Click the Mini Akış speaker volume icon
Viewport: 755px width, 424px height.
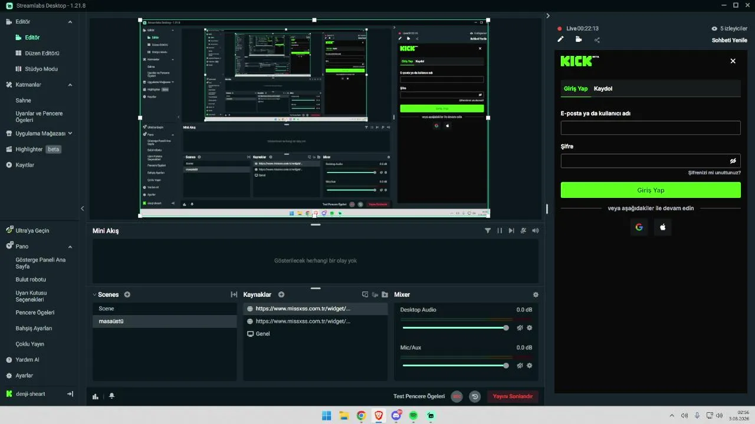(x=535, y=231)
